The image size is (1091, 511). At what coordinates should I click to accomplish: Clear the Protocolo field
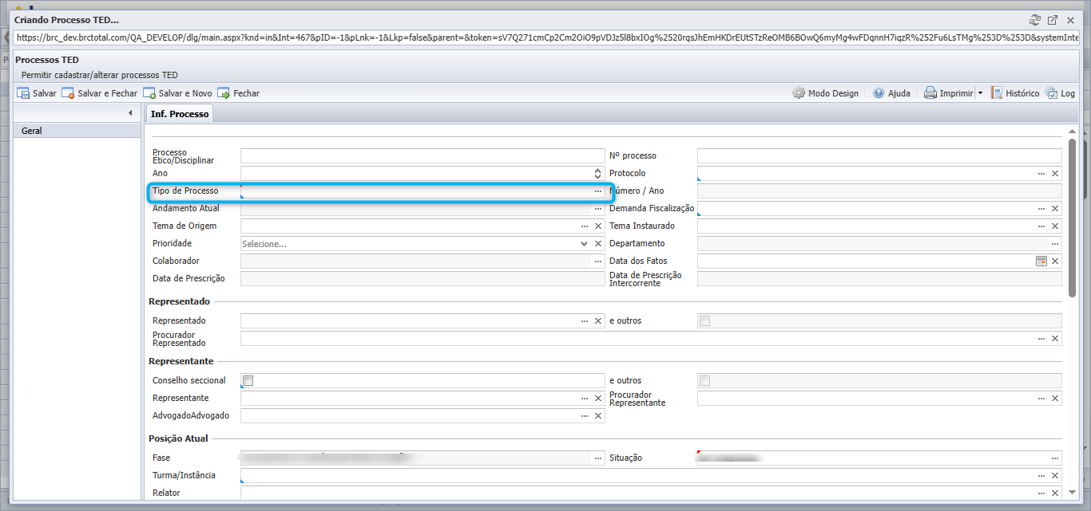(1055, 174)
